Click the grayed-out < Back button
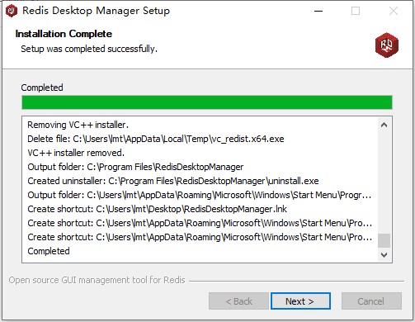Image resolution: width=415 pixels, height=322 pixels. click(238, 301)
